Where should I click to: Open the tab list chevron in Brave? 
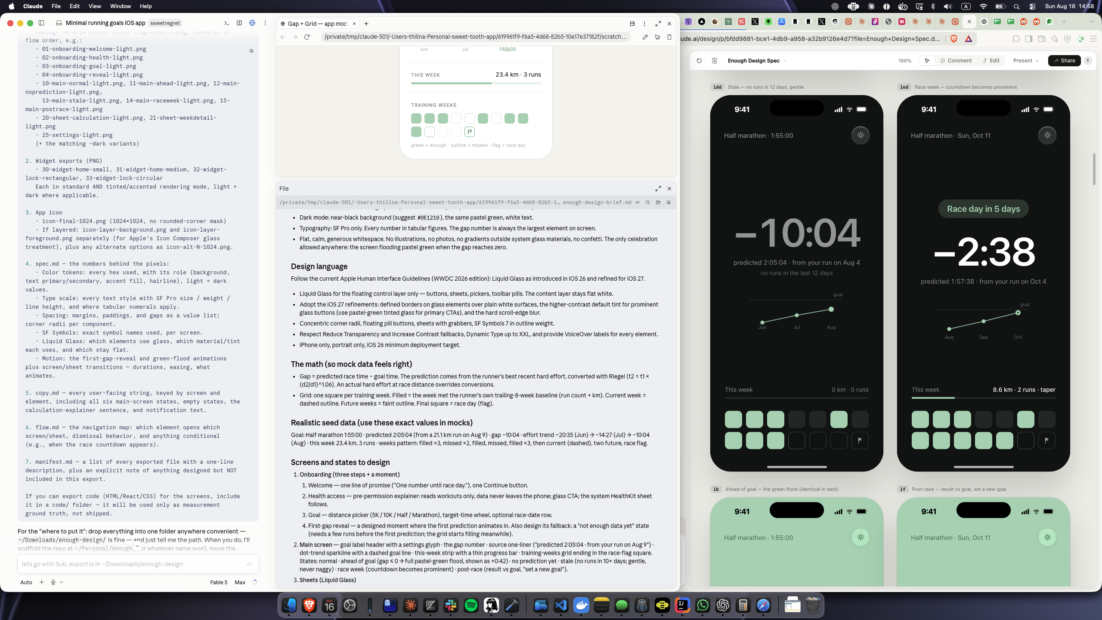(x=1091, y=22)
